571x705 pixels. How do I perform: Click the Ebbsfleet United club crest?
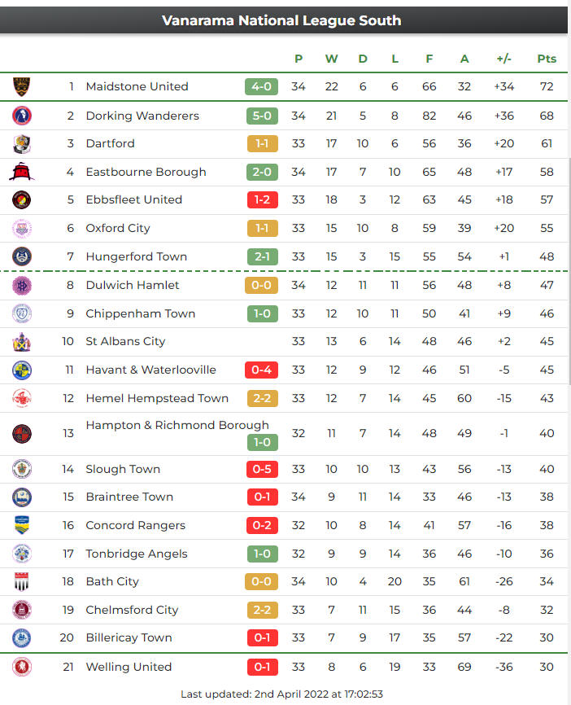point(22,199)
